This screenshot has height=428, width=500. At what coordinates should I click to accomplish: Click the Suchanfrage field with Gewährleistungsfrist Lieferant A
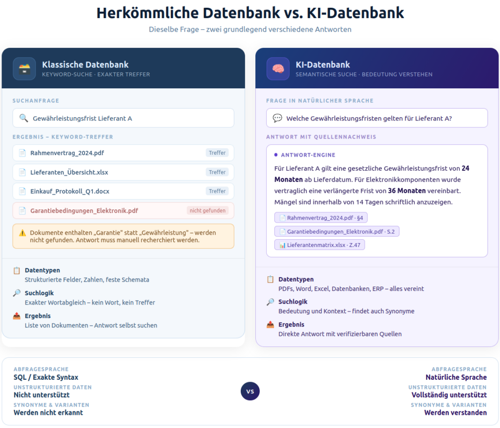point(124,118)
